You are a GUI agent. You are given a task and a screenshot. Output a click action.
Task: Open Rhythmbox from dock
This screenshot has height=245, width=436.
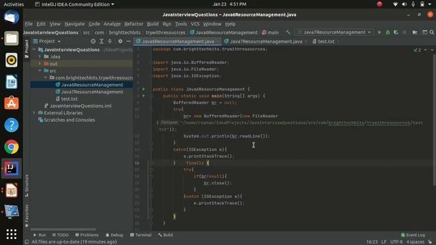pos(12,60)
